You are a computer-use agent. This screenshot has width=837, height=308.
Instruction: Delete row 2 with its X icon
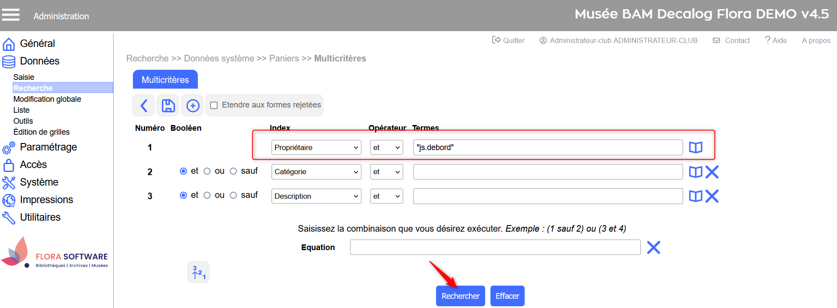point(712,172)
